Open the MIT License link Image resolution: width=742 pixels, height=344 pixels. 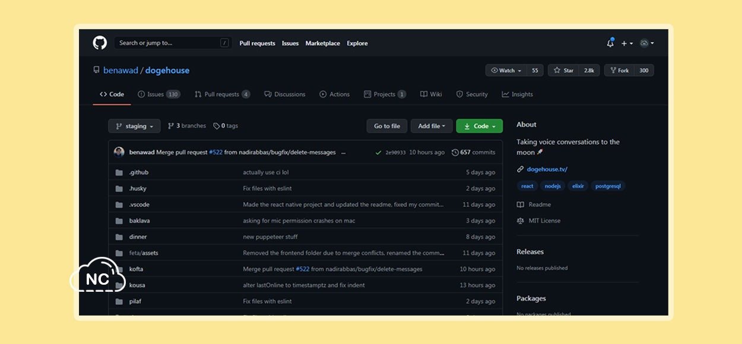(x=538, y=221)
